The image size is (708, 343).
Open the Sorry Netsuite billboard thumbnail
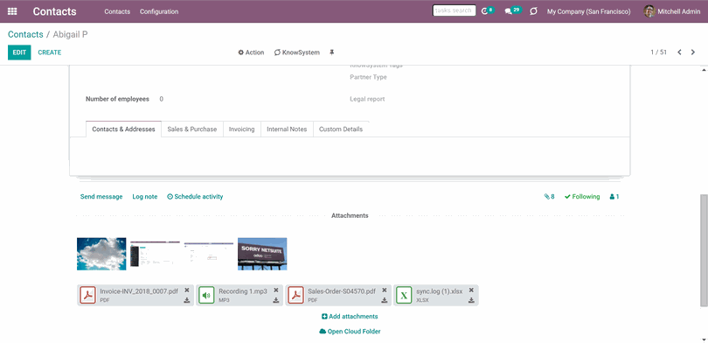262,254
